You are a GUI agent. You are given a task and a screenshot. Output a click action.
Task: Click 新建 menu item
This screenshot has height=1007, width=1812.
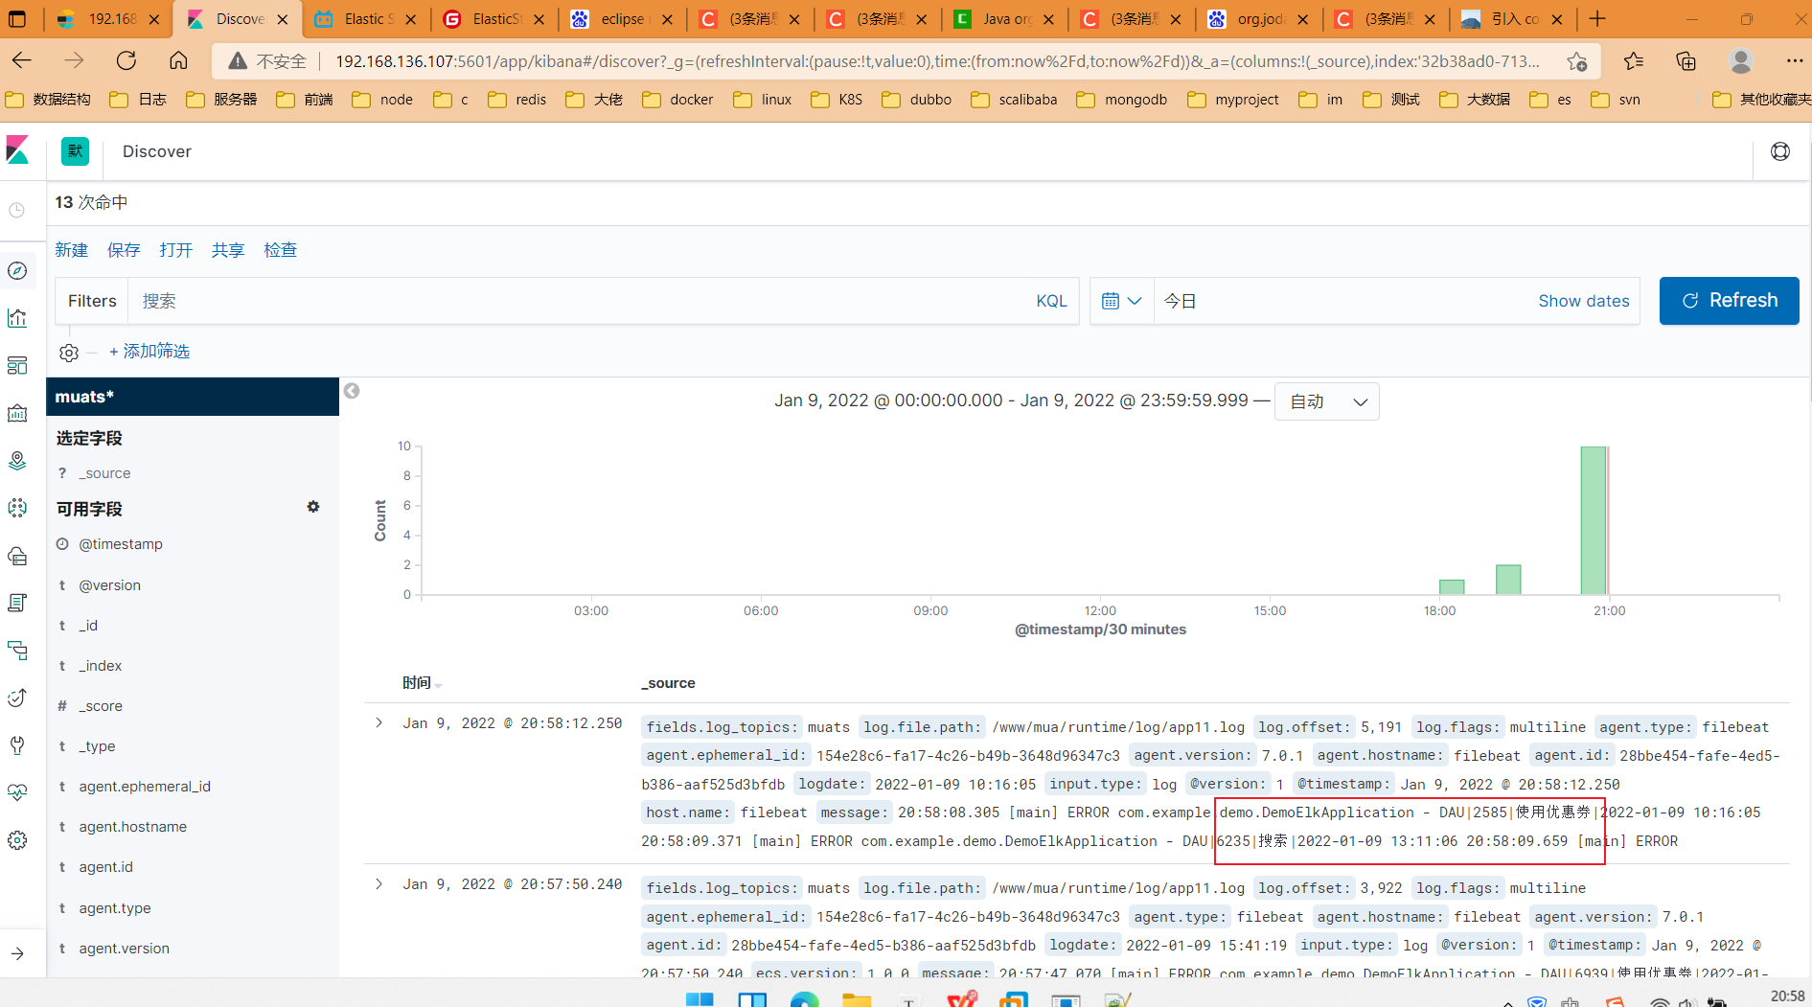tap(72, 250)
